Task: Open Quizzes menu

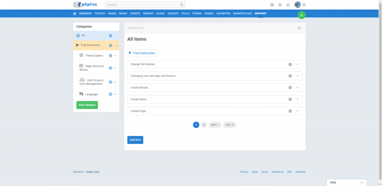Action: (x=173, y=14)
